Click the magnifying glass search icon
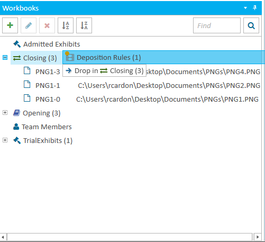This screenshot has width=265, height=242. [251, 25]
